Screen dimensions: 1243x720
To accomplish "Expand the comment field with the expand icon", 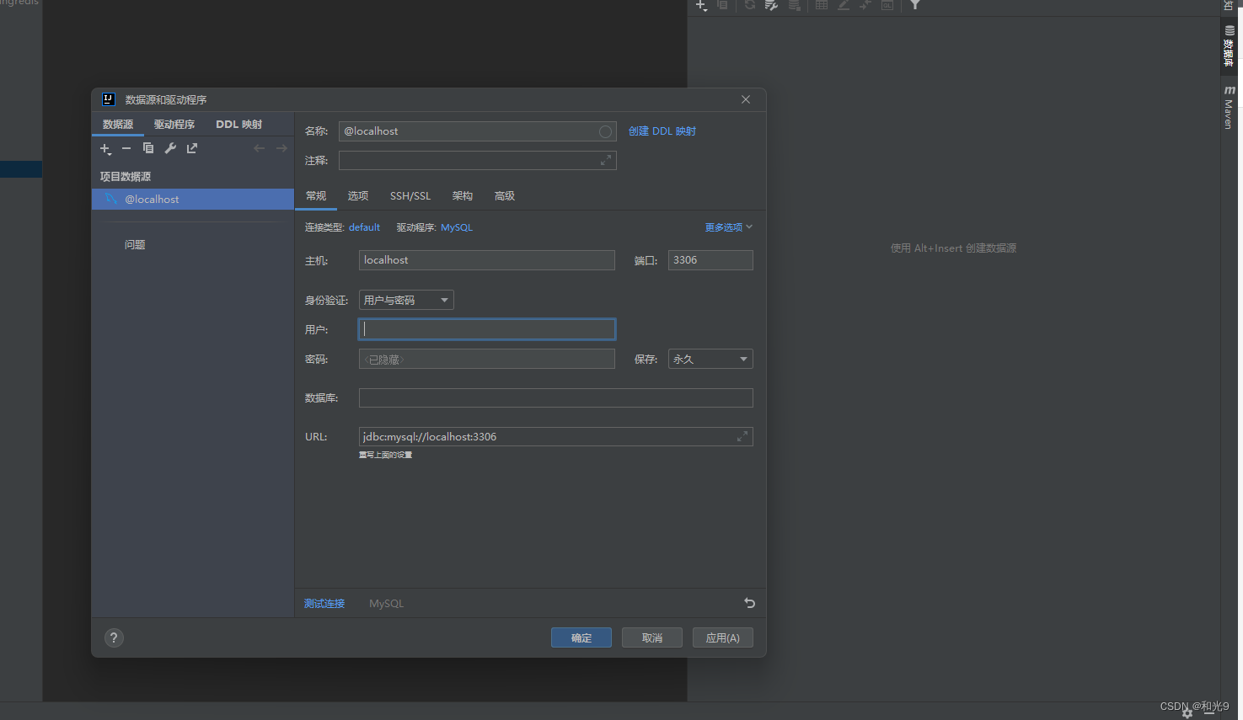I will (605, 160).
